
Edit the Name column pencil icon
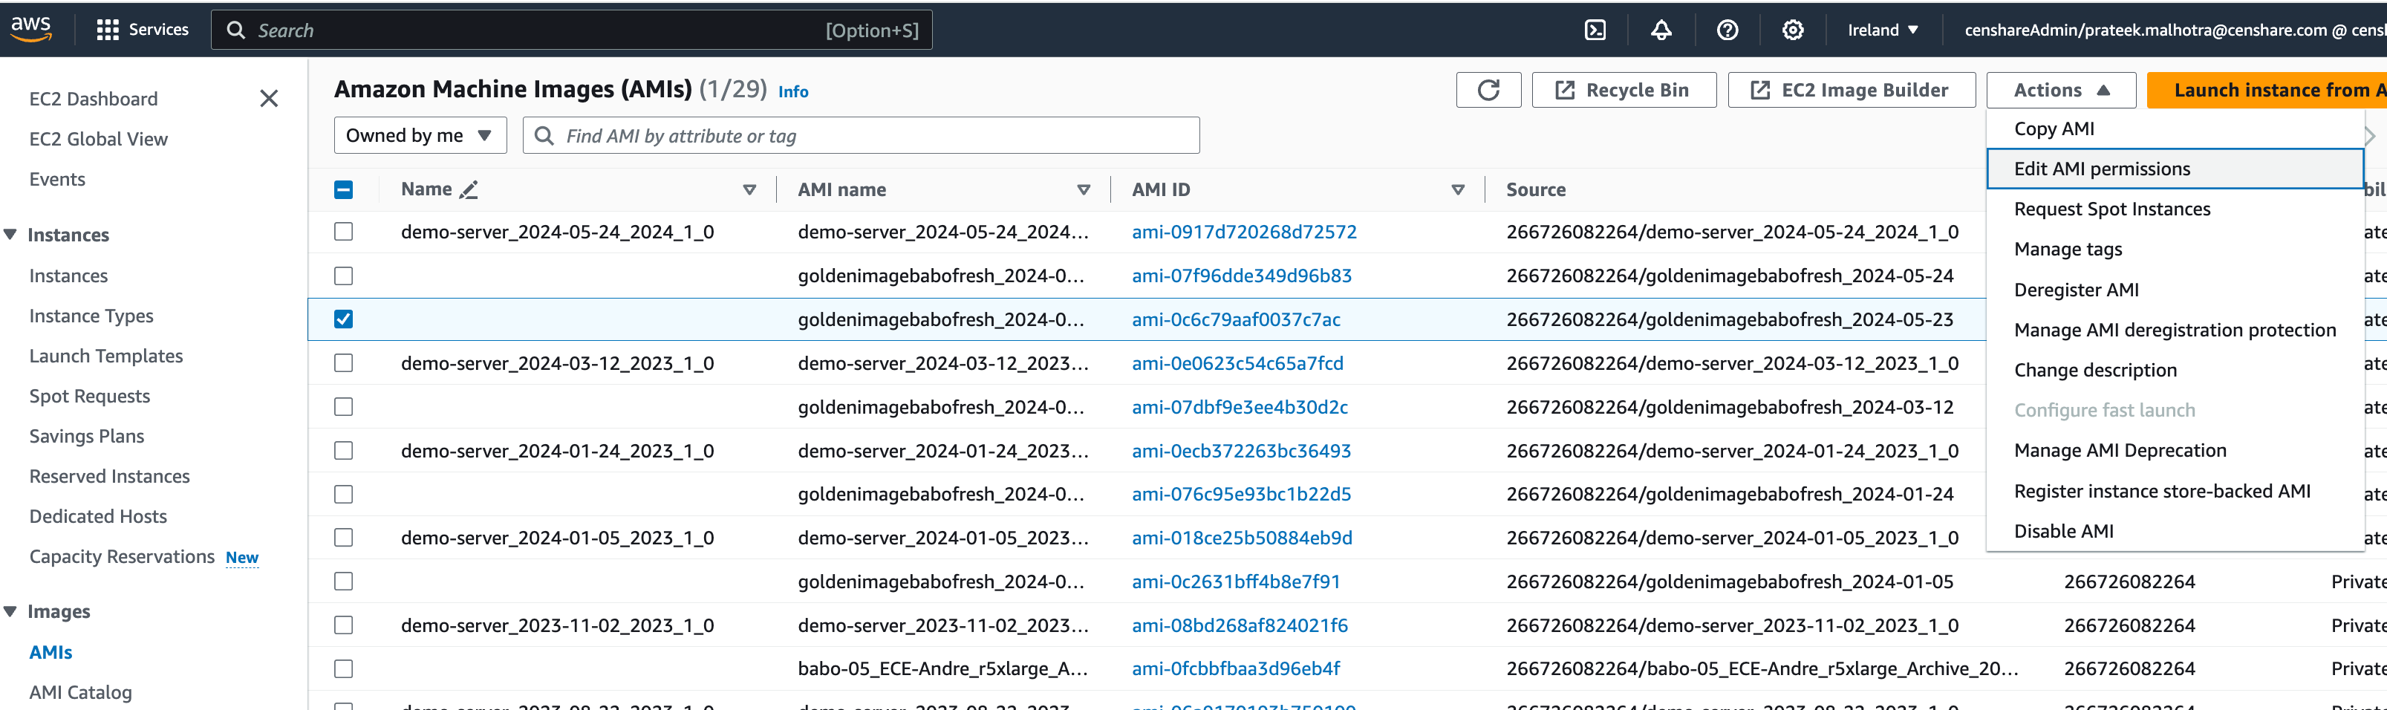pyautogui.click(x=470, y=189)
